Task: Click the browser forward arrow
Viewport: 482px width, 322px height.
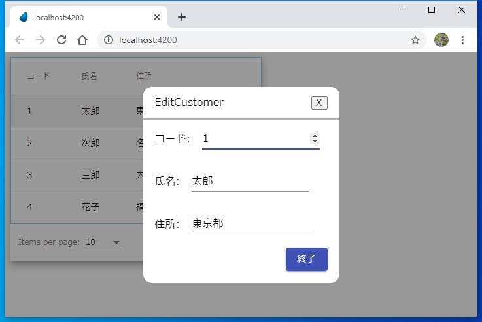Action: [x=41, y=40]
